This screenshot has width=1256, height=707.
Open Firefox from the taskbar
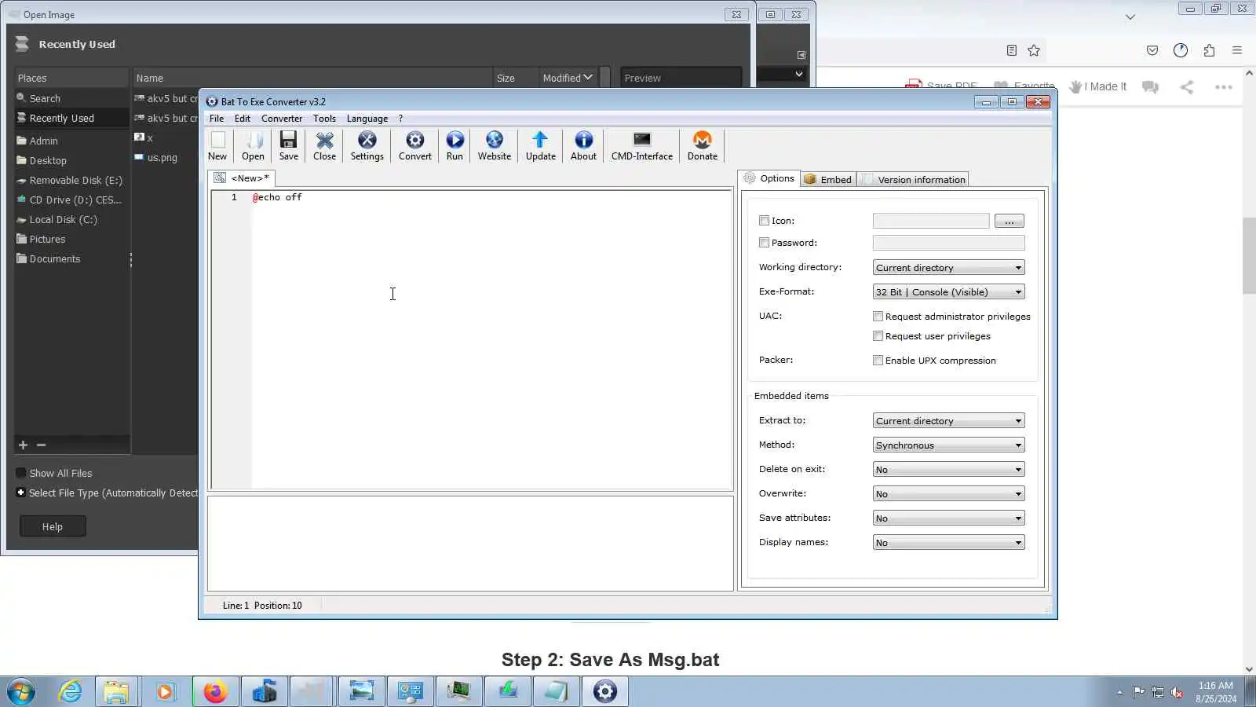click(x=215, y=692)
